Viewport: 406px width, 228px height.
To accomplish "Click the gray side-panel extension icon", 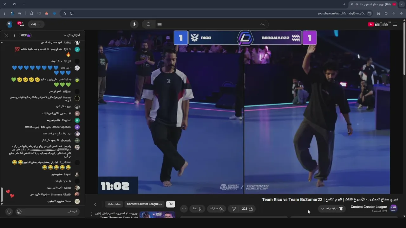I will [x=39, y=13].
